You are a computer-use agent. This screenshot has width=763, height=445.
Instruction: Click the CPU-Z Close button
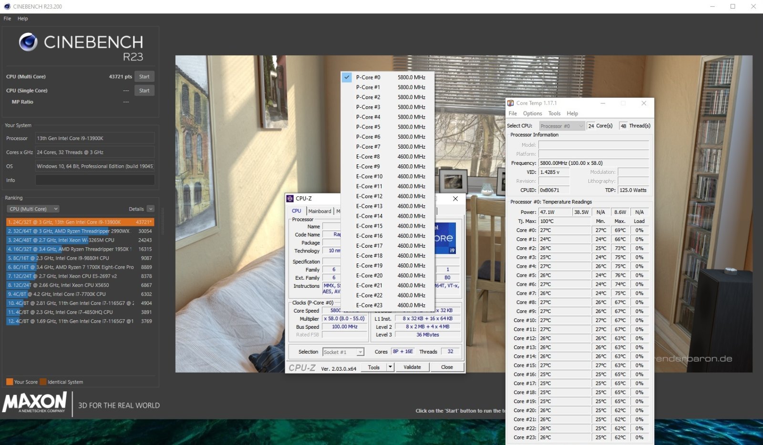pyautogui.click(x=447, y=367)
